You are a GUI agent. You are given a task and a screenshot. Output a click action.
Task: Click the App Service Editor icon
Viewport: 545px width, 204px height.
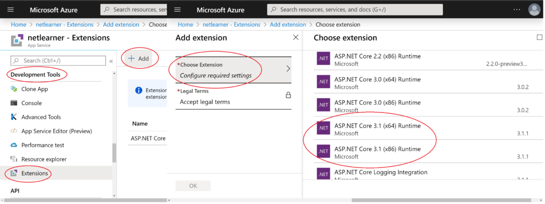14,131
